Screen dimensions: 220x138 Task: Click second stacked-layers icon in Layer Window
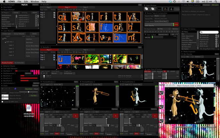[x=153, y=9]
